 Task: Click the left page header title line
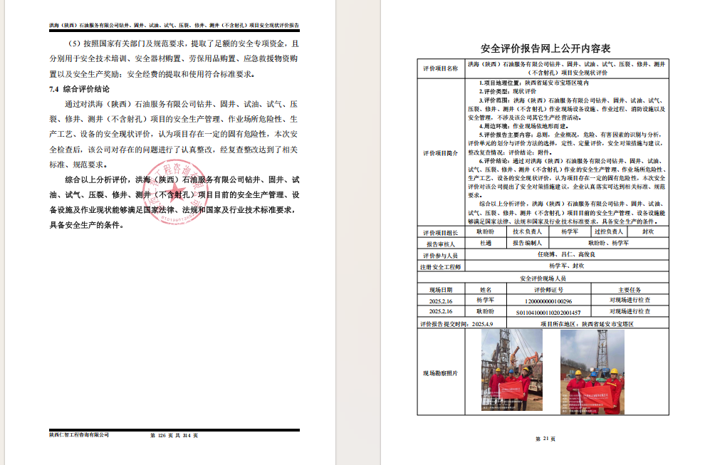pos(174,25)
